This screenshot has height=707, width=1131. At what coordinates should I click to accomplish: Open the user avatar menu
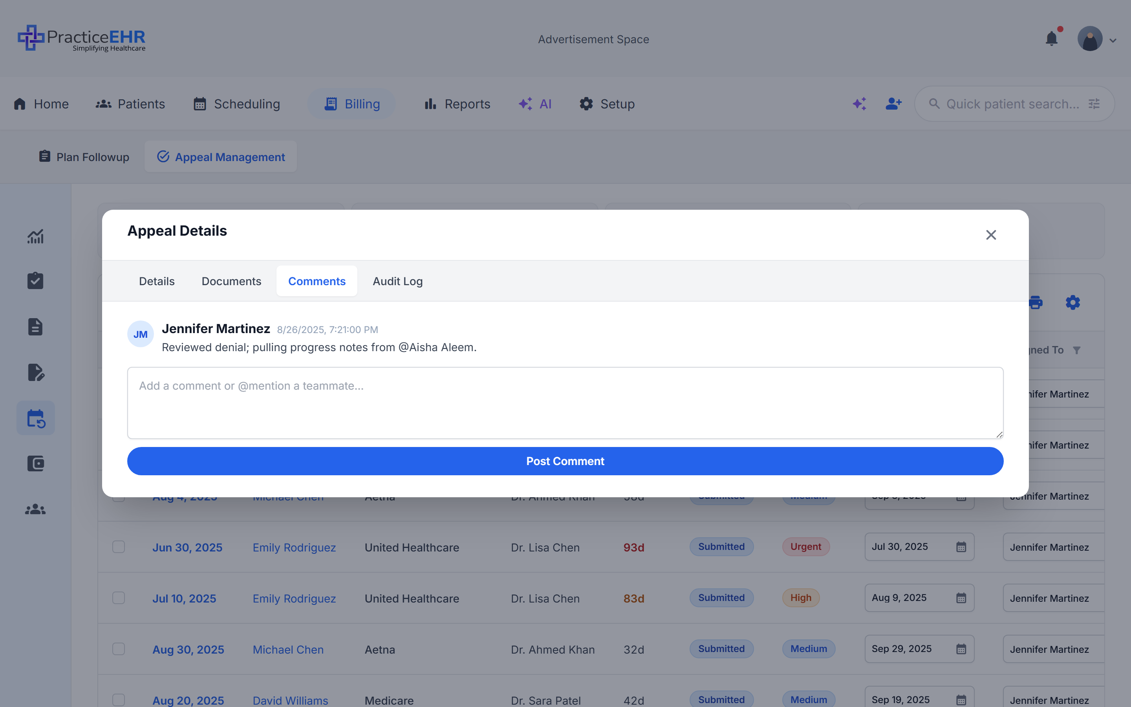click(x=1090, y=38)
